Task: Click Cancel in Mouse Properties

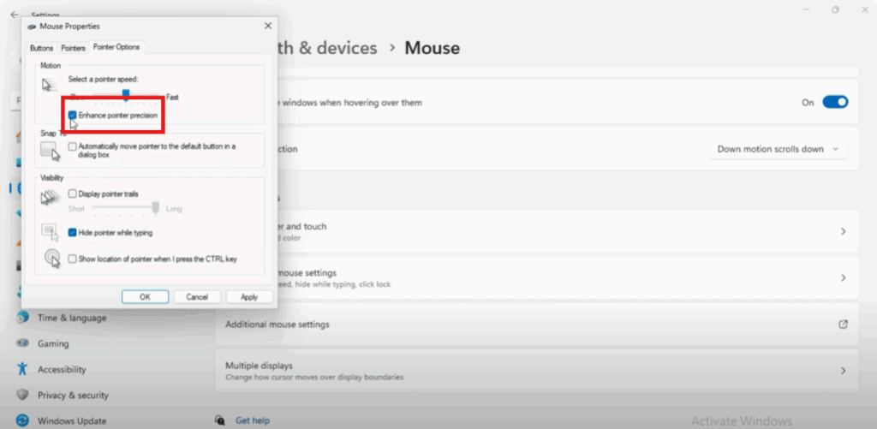Action: [197, 297]
